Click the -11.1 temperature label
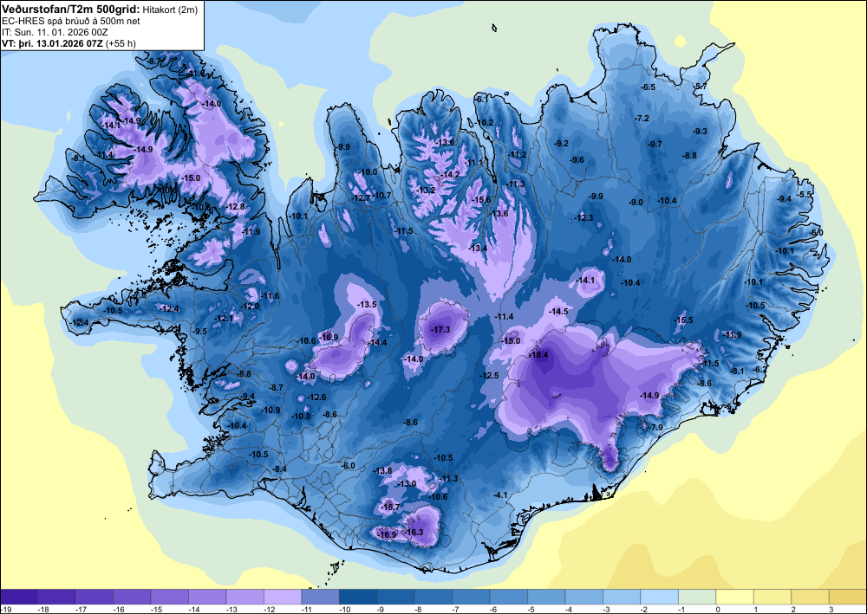Viewport: 867px width, 614px height. click(474, 162)
